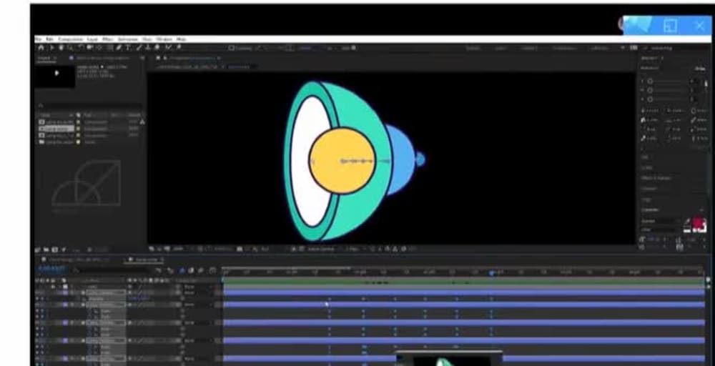Viewport: 715px width, 366px height.
Task: Open the Window menu
Action: 164,39
